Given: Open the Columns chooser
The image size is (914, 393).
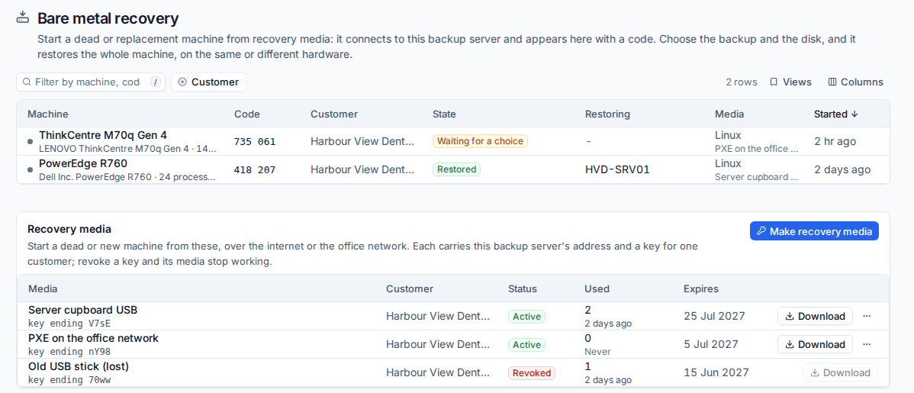Looking at the screenshot, I should pos(856,82).
